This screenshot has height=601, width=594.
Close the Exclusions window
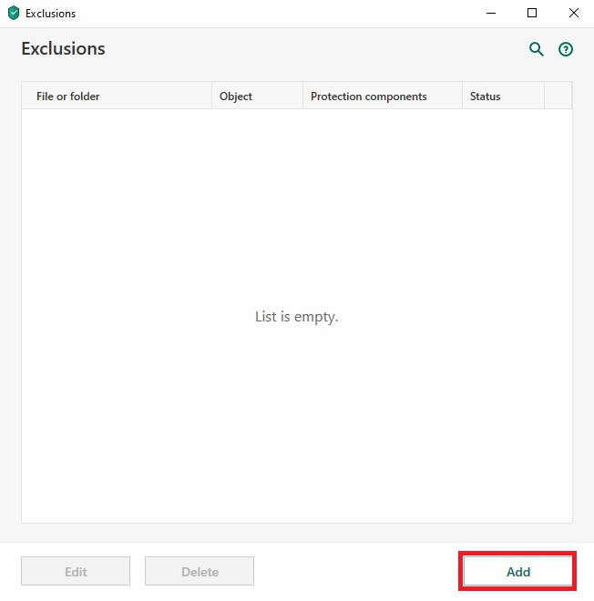coord(574,13)
